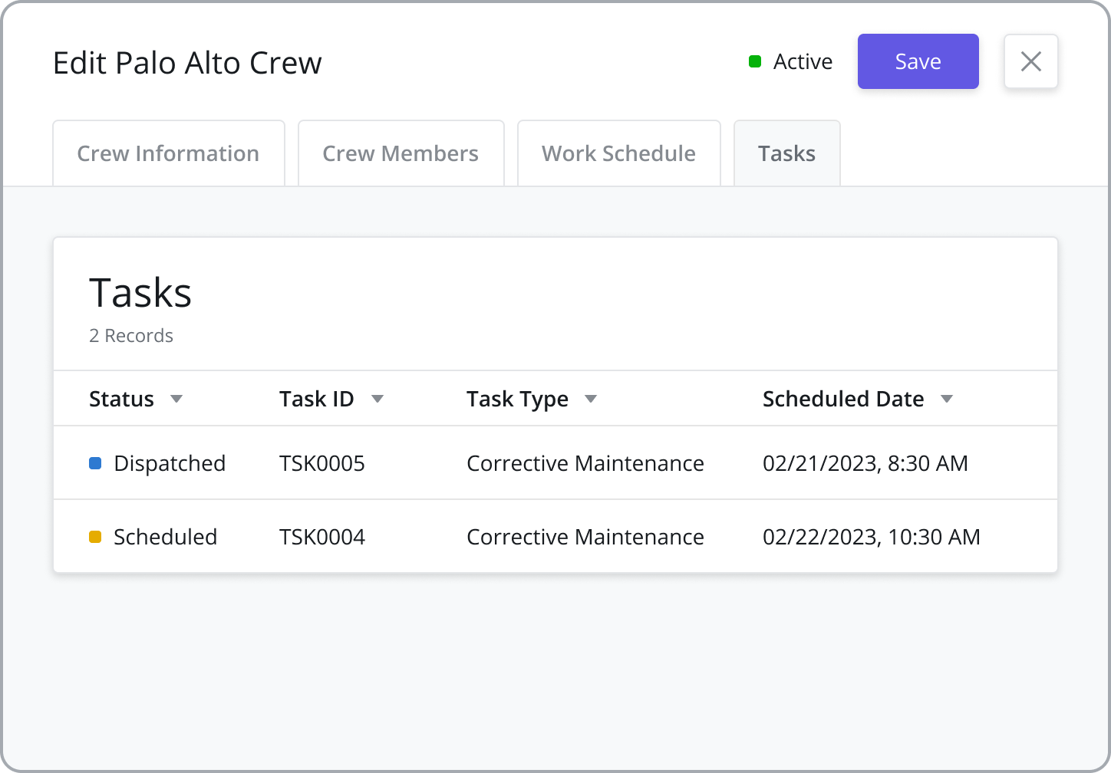Click the Task ID column header
Image resolution: width=1111 pixels, height=773 pixels.
(317, 399)
